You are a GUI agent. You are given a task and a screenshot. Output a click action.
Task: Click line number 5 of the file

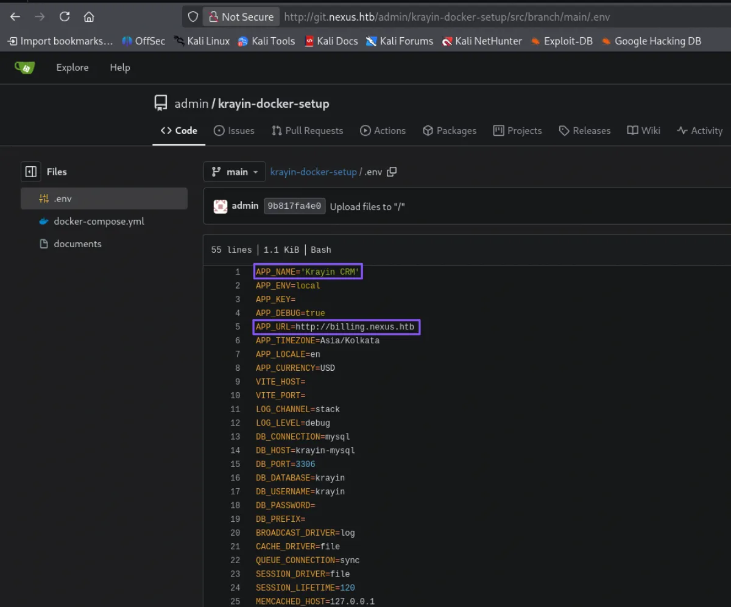[x=238, y=327]
